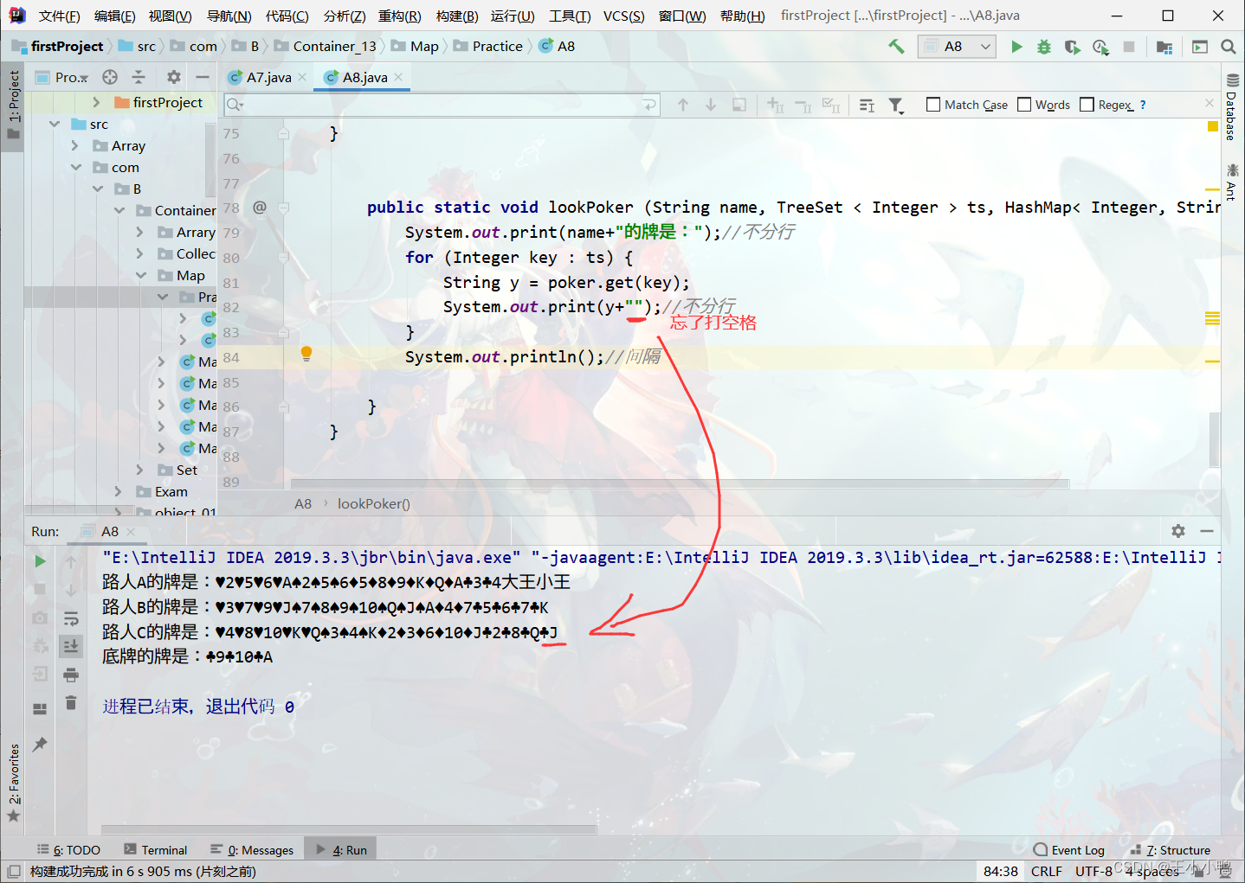This screenshot has width=1245, height=883.
Task: Open the VCS(S) menu
Action: pyautogui.click(x=624, y=16)
